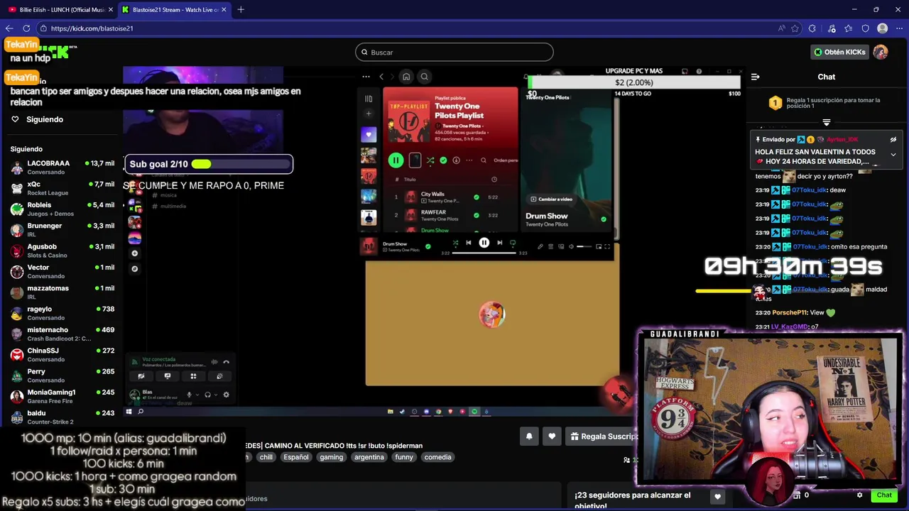Expand the gift leaderboard handle below position 1
Viewport: 909px width, 511px height.
826,123
